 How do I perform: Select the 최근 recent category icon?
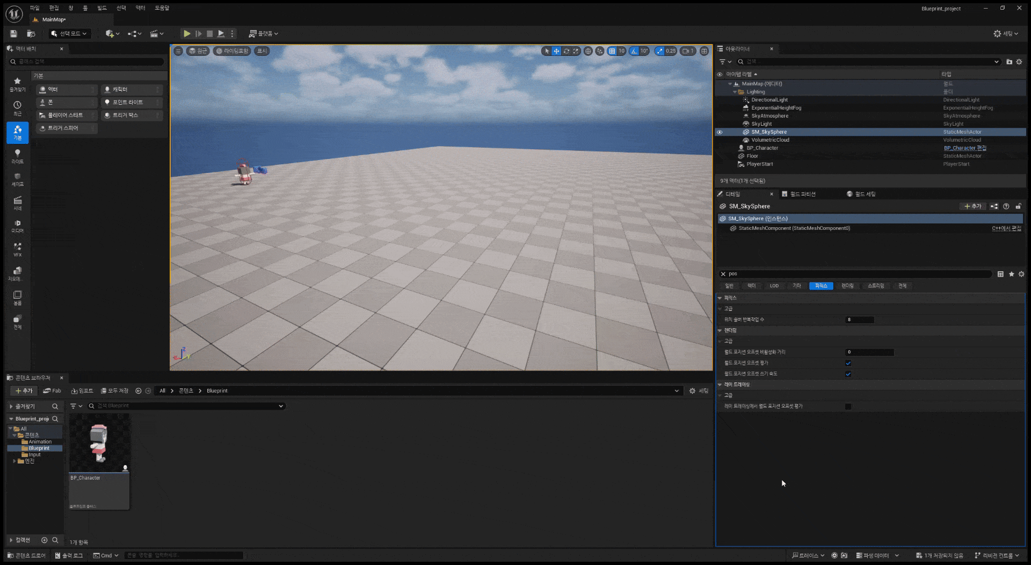(x=17, y=108)
